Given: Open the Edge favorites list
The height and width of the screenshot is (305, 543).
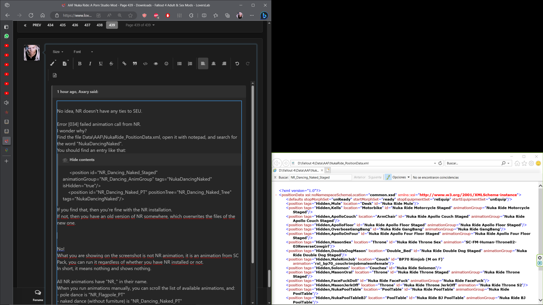Looking at the screenshot, I should [216, 16].
